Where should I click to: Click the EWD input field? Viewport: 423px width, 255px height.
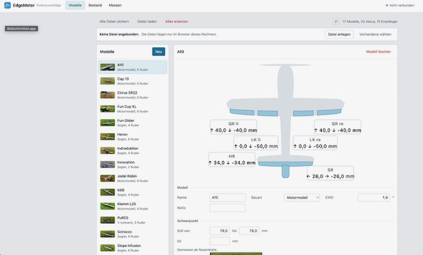(x=373, y=198)
